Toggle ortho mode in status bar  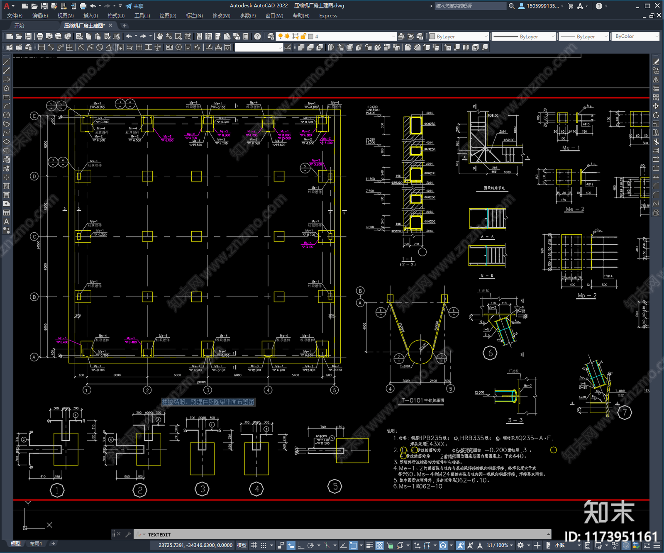[x=300, y=545]
